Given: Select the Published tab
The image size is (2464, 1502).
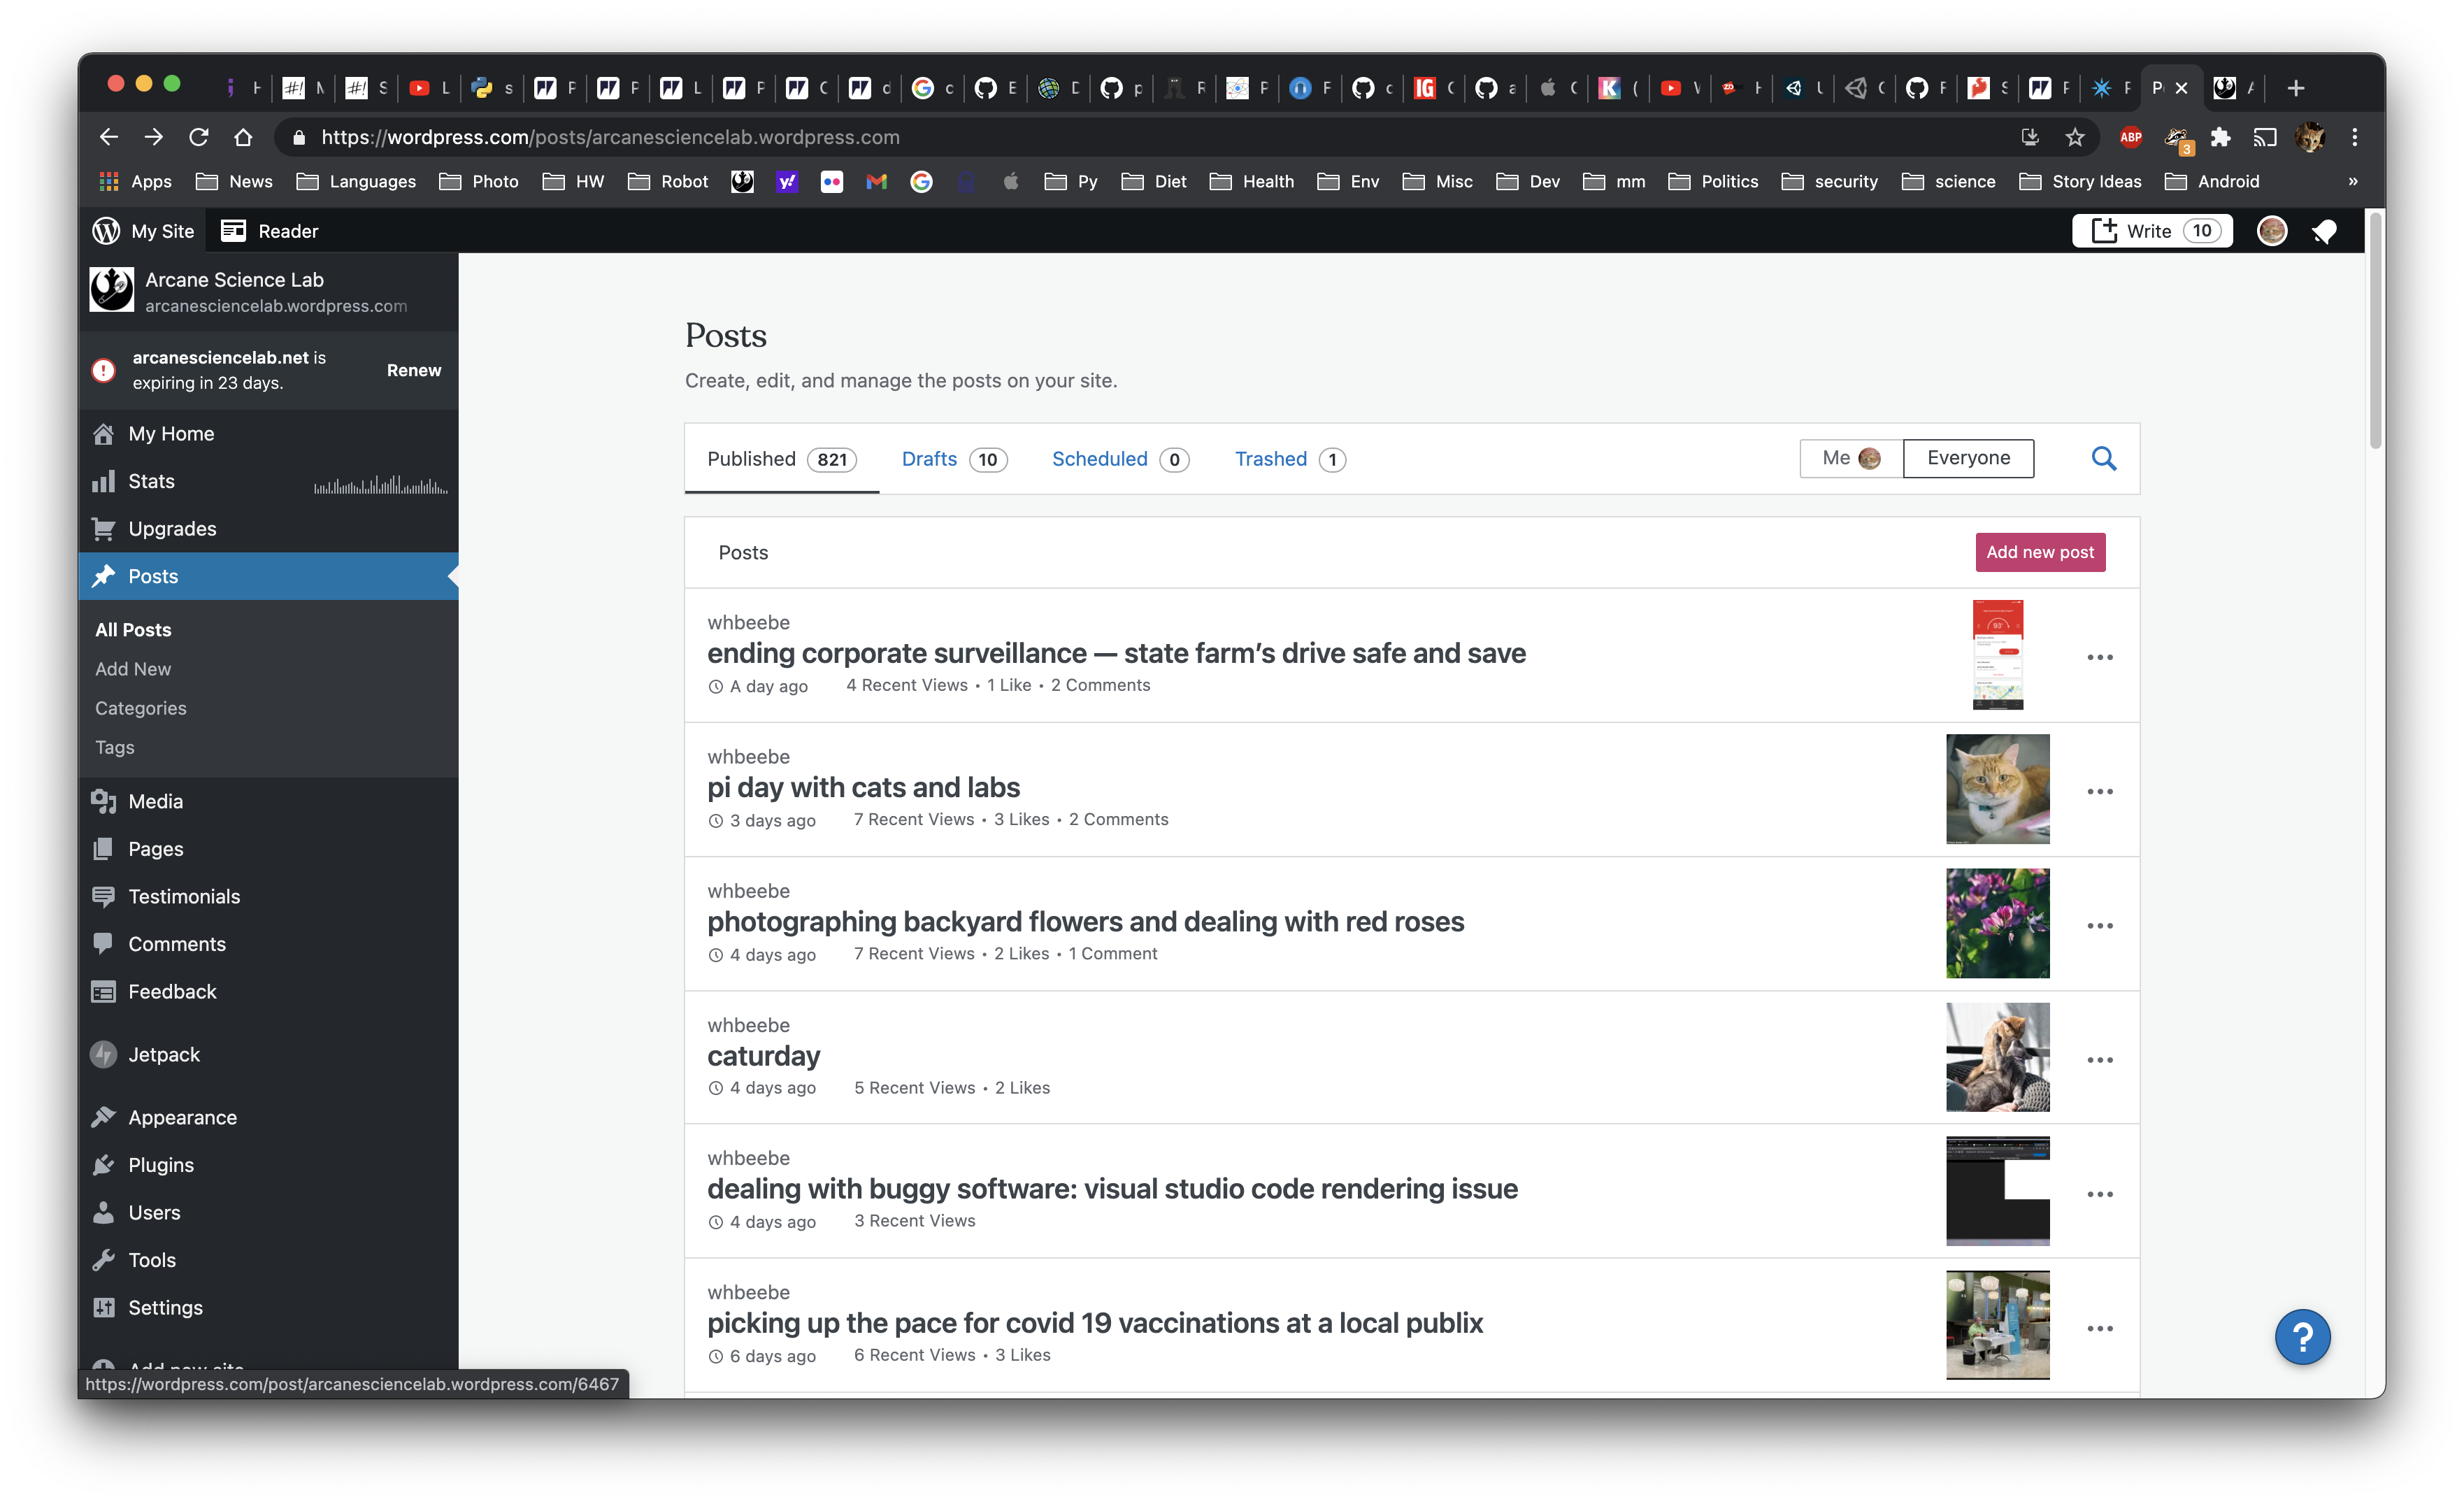Looking at the screenshot, I should click(781, 459).
